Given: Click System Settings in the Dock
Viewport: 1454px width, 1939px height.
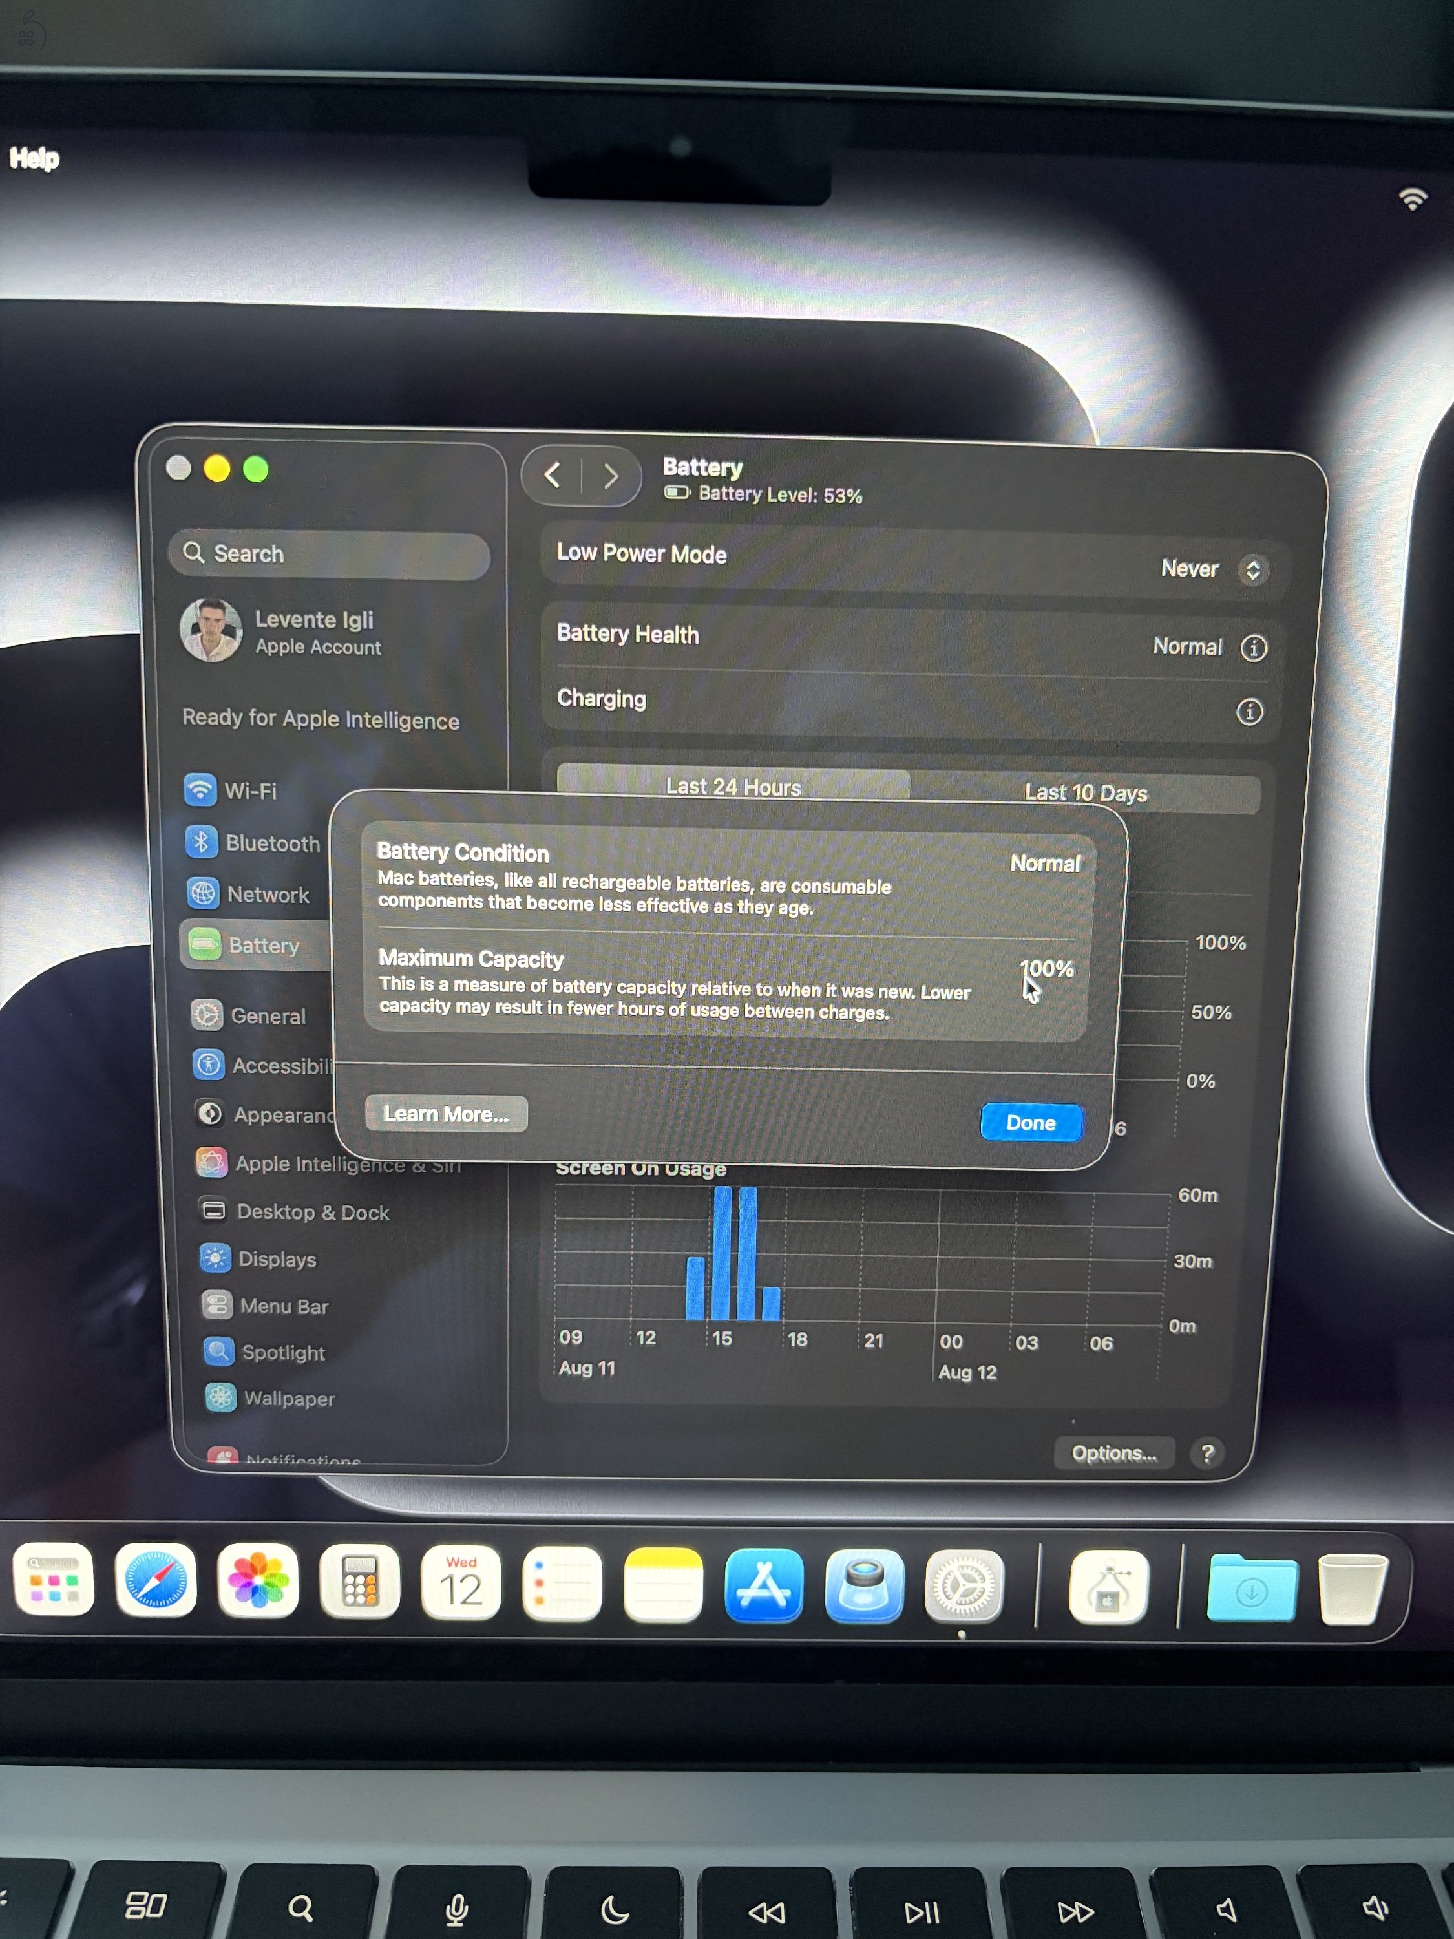Looking at the screenshot, I should click(964, 1587).
